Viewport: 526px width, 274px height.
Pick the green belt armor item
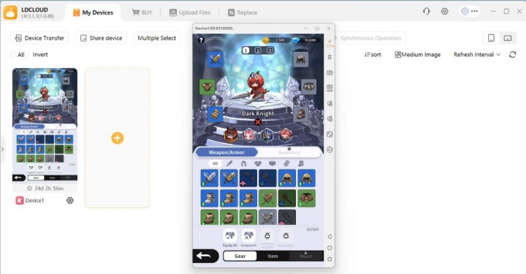pyautogui.click(x=306, y=198)
